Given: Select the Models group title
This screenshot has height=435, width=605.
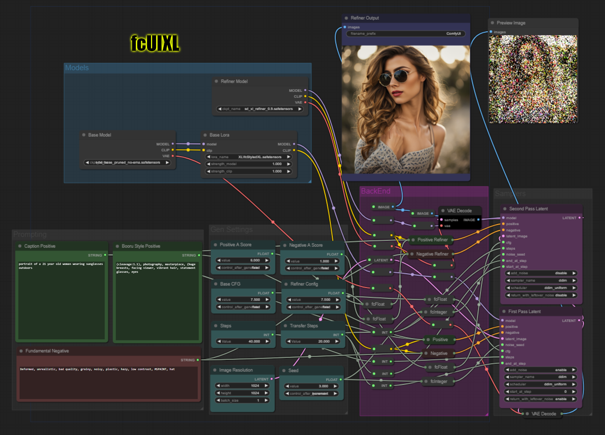Looking at the screenshot, I should 77,68.
